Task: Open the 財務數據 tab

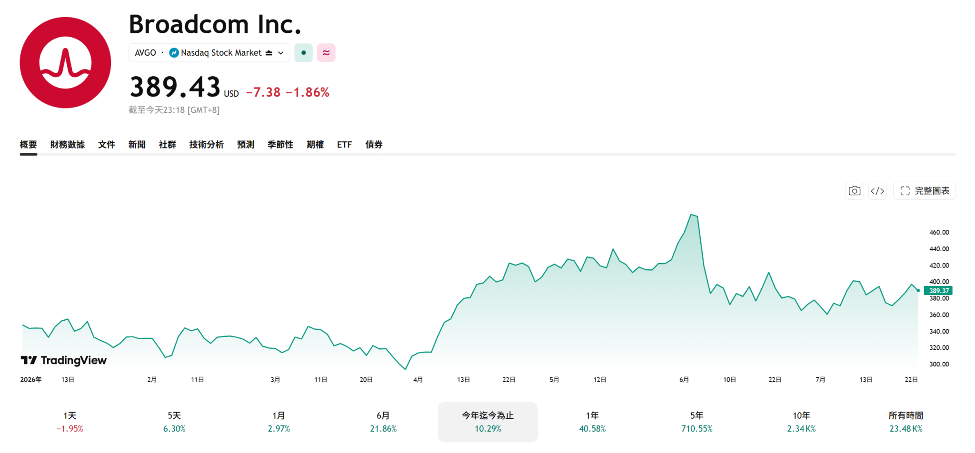Action: 68,144
